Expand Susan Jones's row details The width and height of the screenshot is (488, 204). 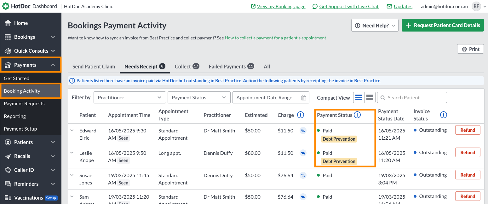point(72,175)
